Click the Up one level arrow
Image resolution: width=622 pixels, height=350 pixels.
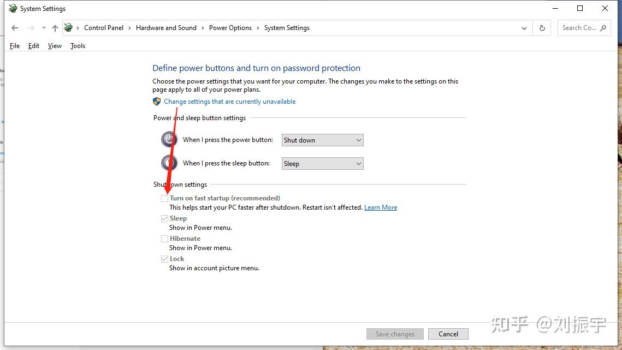tap(55, 28)
